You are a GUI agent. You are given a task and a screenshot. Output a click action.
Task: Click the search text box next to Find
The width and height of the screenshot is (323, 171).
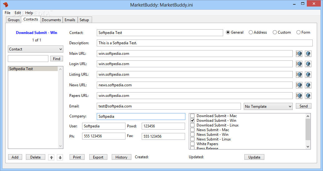pos(28,59)
